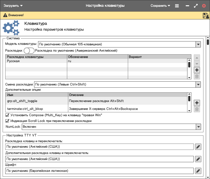Open the Загрузить menu
This screenshot has height=179, width=210.
pyautogui.click(x=13, y=6)
